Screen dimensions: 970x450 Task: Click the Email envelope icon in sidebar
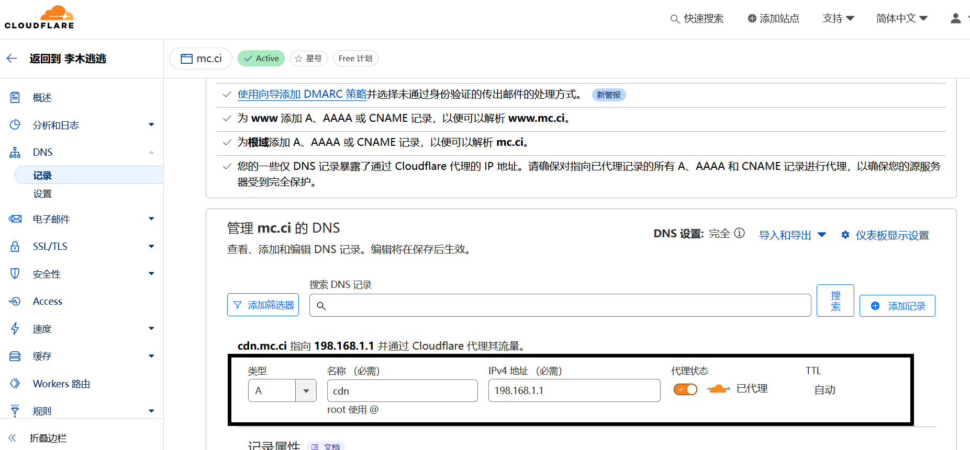[15, 219]
